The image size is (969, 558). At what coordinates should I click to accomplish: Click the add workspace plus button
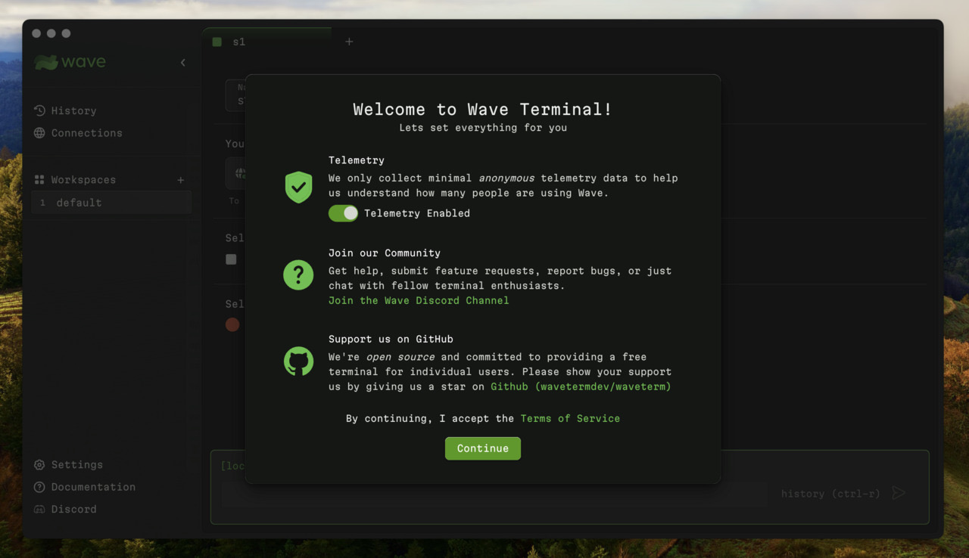pyautogui.click(x=180, y=179)
